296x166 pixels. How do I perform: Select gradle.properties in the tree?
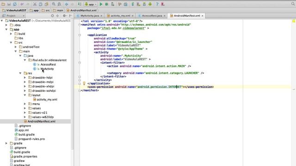click(x=25, y=157)
